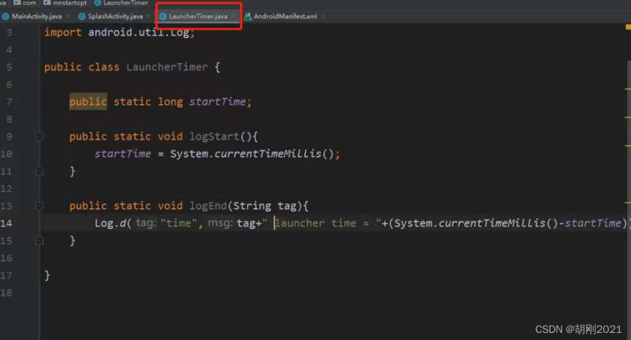Click the 'launcher time =' string on line 14
The width and height of the screenshot is (631, 340).
click(x=323, y=223)
